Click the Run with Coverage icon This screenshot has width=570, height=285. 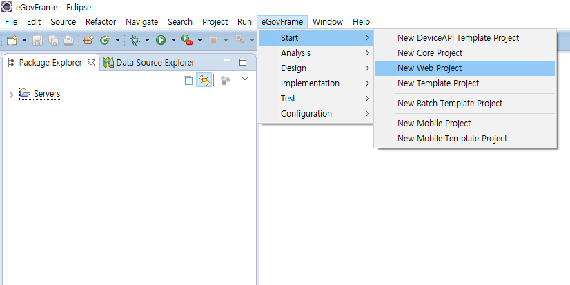(x=186, y=41)
